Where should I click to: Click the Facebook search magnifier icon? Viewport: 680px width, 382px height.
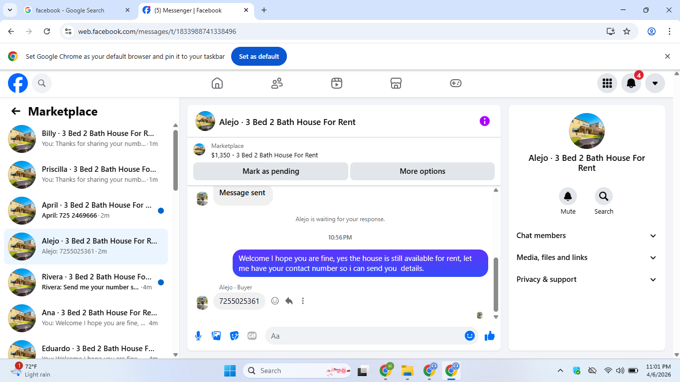42,83
